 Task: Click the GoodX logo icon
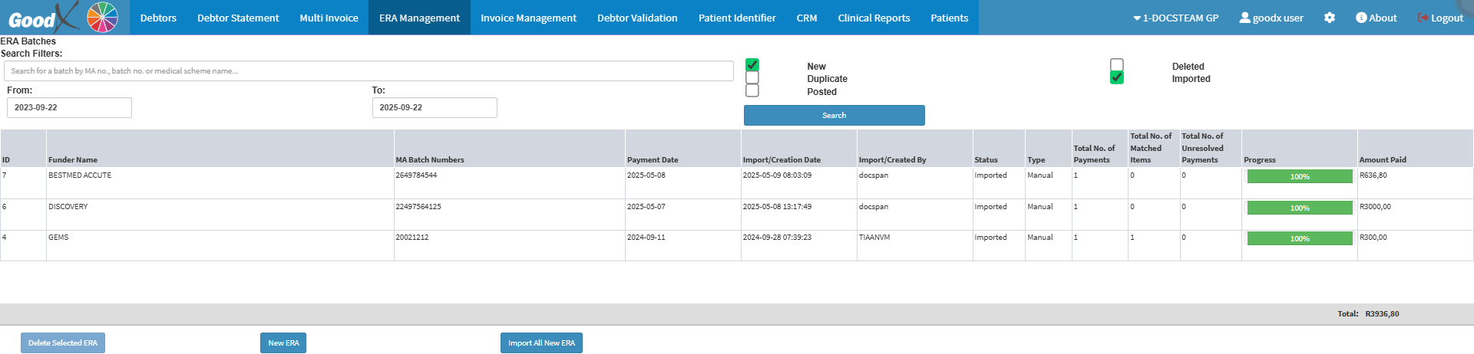(62, 17)
